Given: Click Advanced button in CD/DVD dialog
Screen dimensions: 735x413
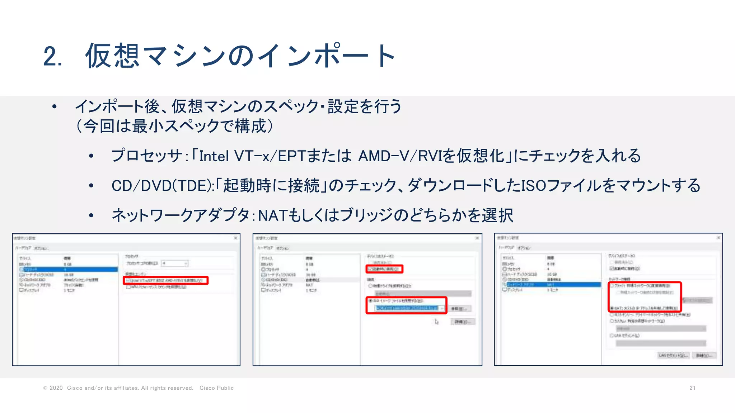Looking at the screenshot, I should [x=463, y=322].
